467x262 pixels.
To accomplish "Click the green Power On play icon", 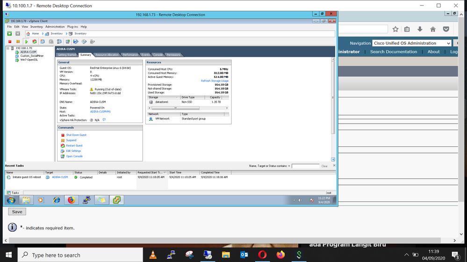I will [x=26, y=41].
